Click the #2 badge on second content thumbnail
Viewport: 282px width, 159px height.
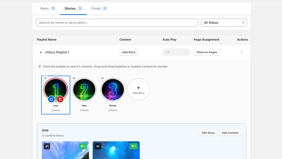98,146
